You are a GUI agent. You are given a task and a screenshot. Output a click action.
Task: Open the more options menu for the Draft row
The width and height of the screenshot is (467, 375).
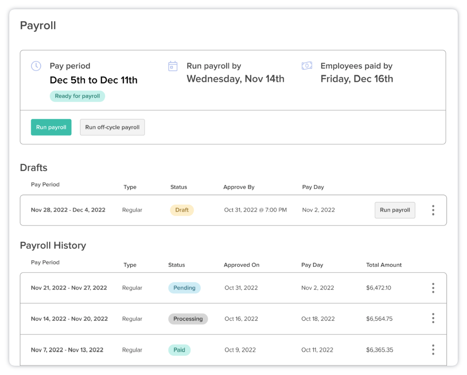433,210
